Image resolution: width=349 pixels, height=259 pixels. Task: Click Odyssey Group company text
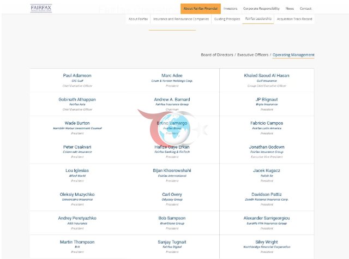(172, 200)
